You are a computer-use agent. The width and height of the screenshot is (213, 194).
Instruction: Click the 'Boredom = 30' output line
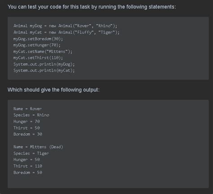coord(28,134)
